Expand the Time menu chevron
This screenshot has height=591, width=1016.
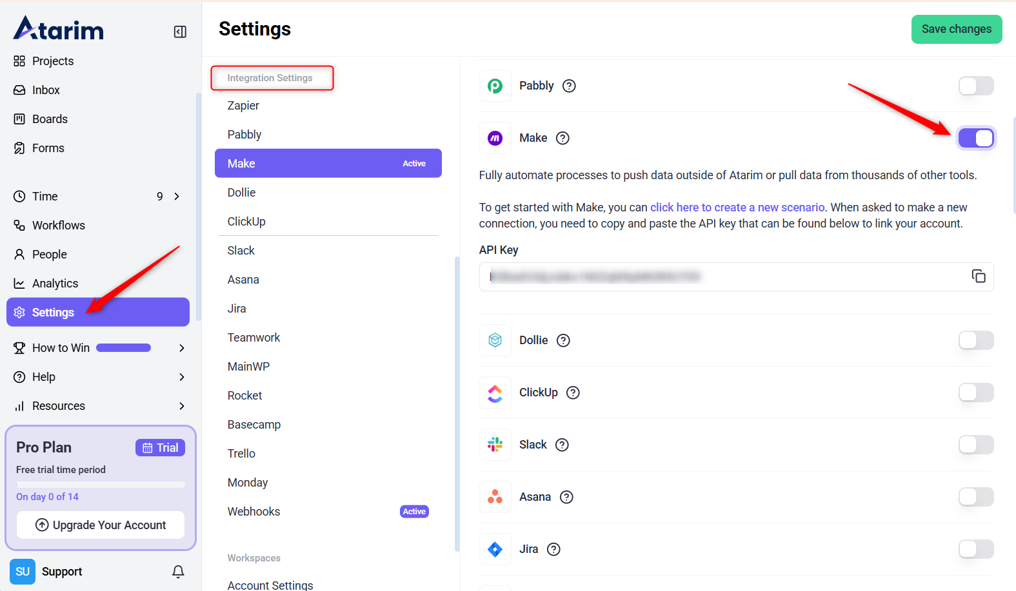[x=177, y=197]
